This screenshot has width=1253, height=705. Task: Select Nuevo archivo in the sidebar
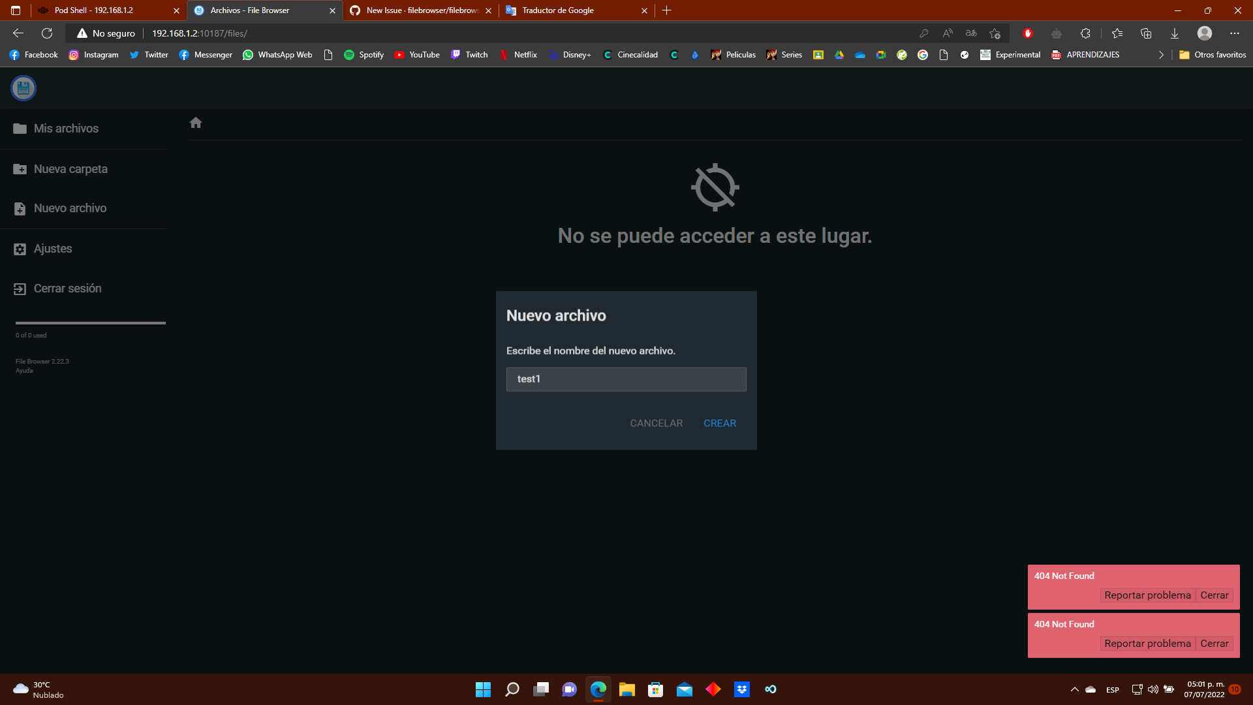click(x=70, y=208)
